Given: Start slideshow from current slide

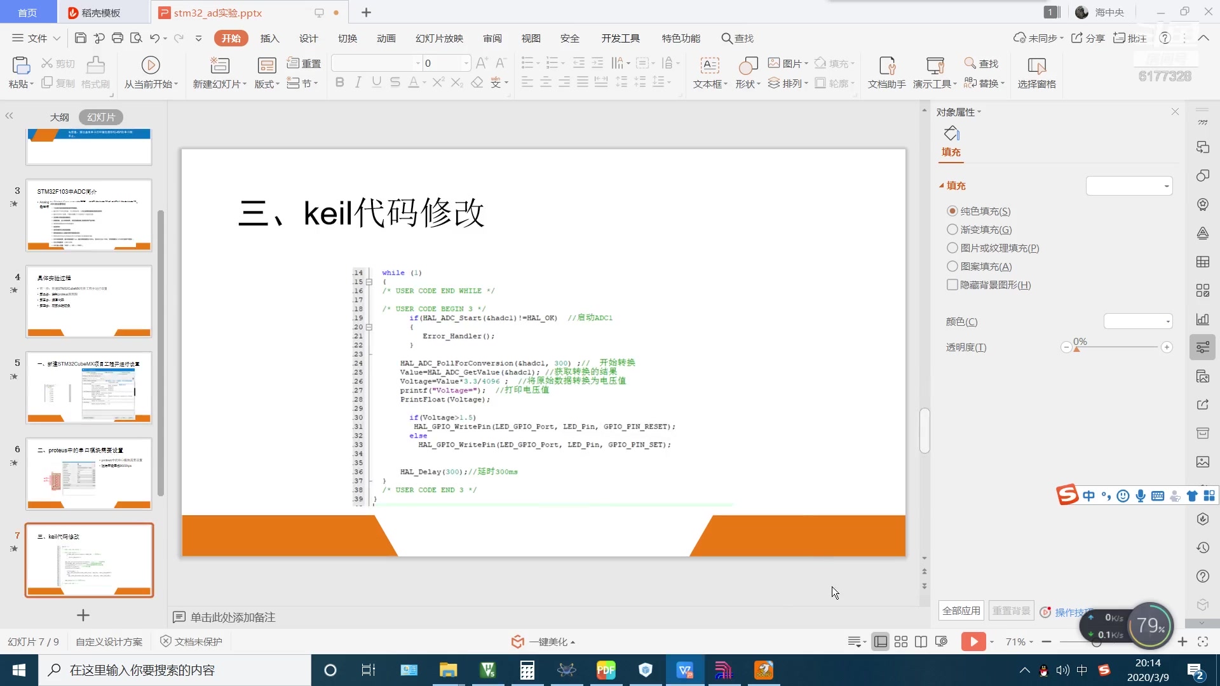Looking at the screenshot, I should point(151,65).
